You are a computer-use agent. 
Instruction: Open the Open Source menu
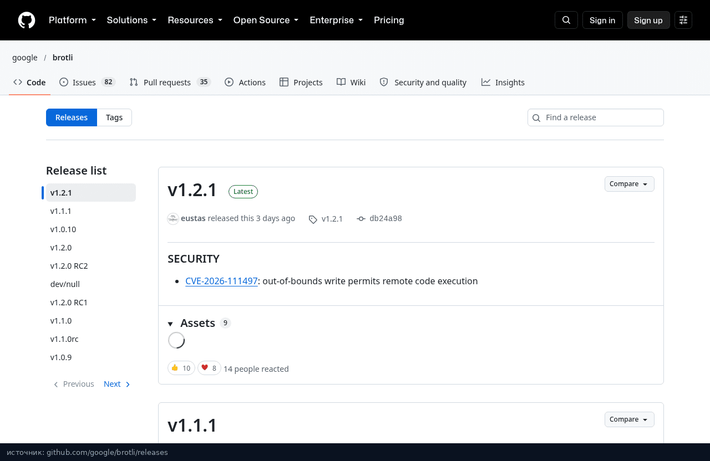pos(266,20)
